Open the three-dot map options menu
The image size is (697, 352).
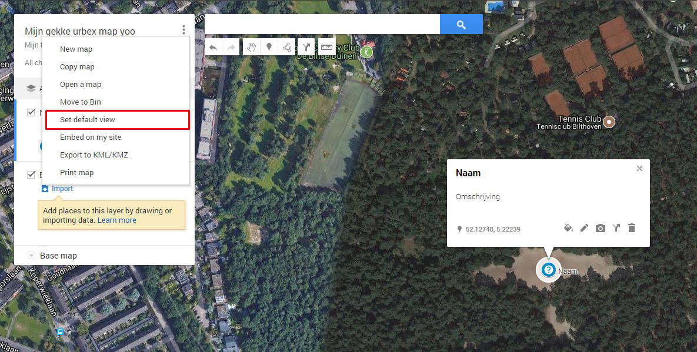184,30
